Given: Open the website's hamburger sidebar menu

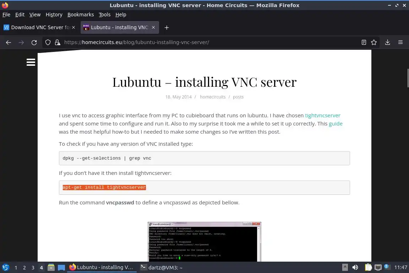Looking at the screenshot, I should tap(31, 62).
